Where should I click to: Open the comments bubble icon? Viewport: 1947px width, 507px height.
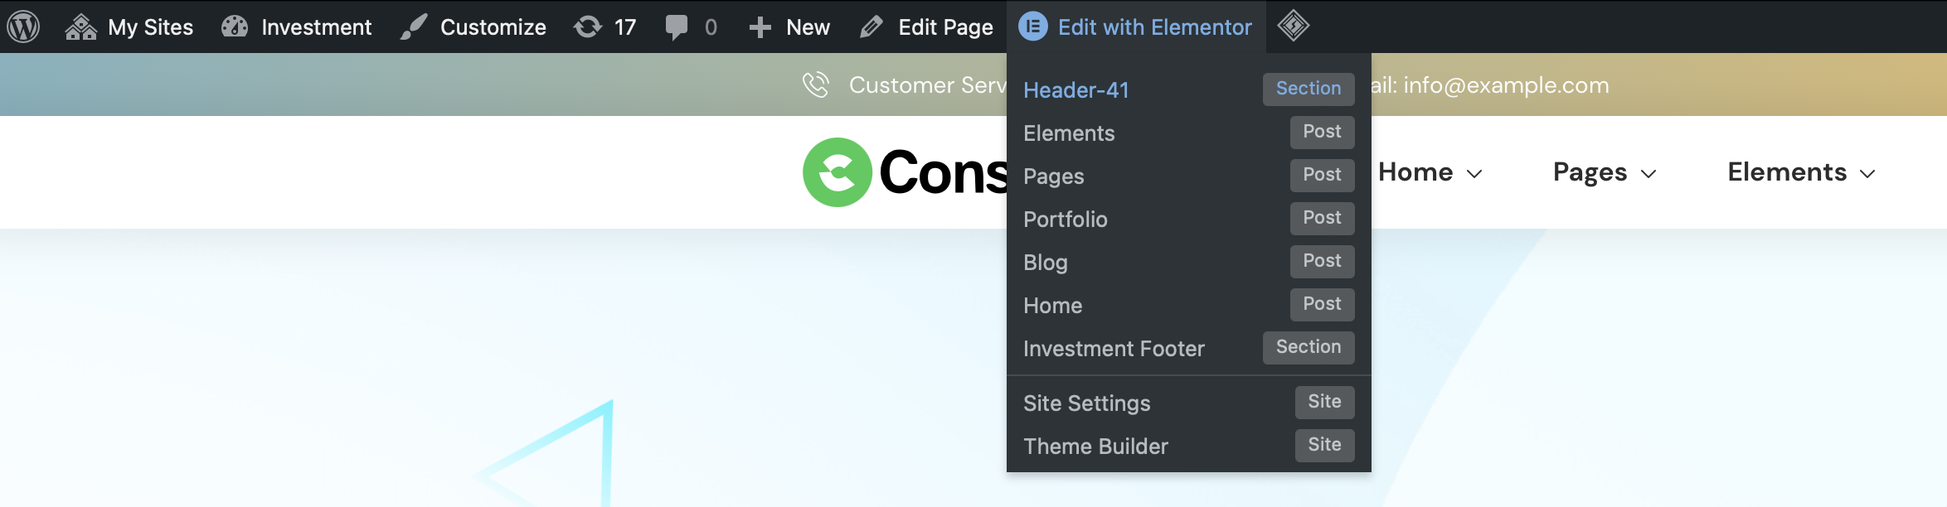click(x=677, y=27)
